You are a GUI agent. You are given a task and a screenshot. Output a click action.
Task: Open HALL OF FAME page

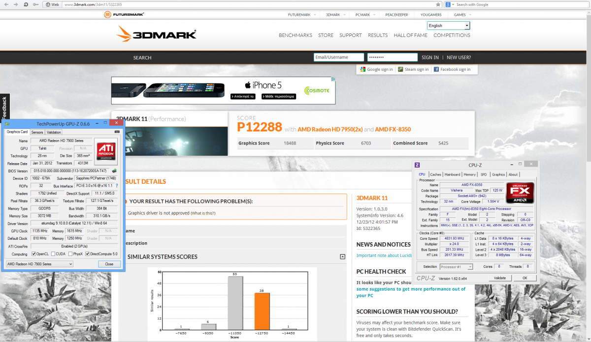click(x=411, y=35)
